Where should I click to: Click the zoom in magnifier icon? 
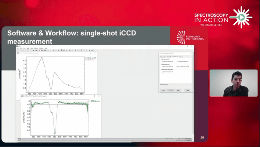tap(75, 50)
